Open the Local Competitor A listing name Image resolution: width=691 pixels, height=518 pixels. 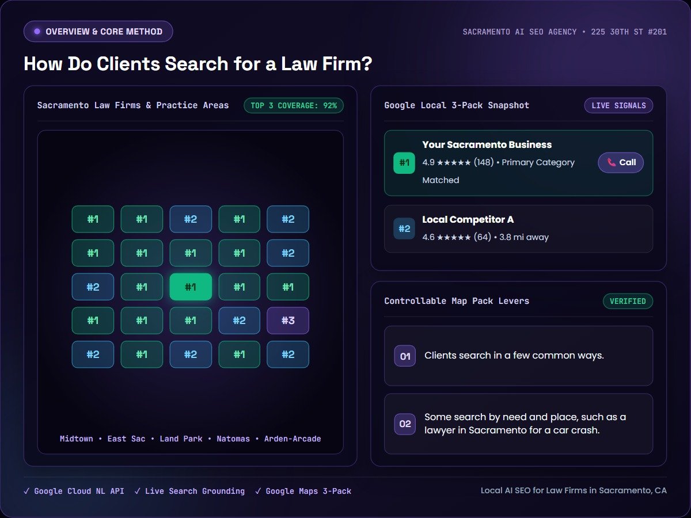coord(468,219)
